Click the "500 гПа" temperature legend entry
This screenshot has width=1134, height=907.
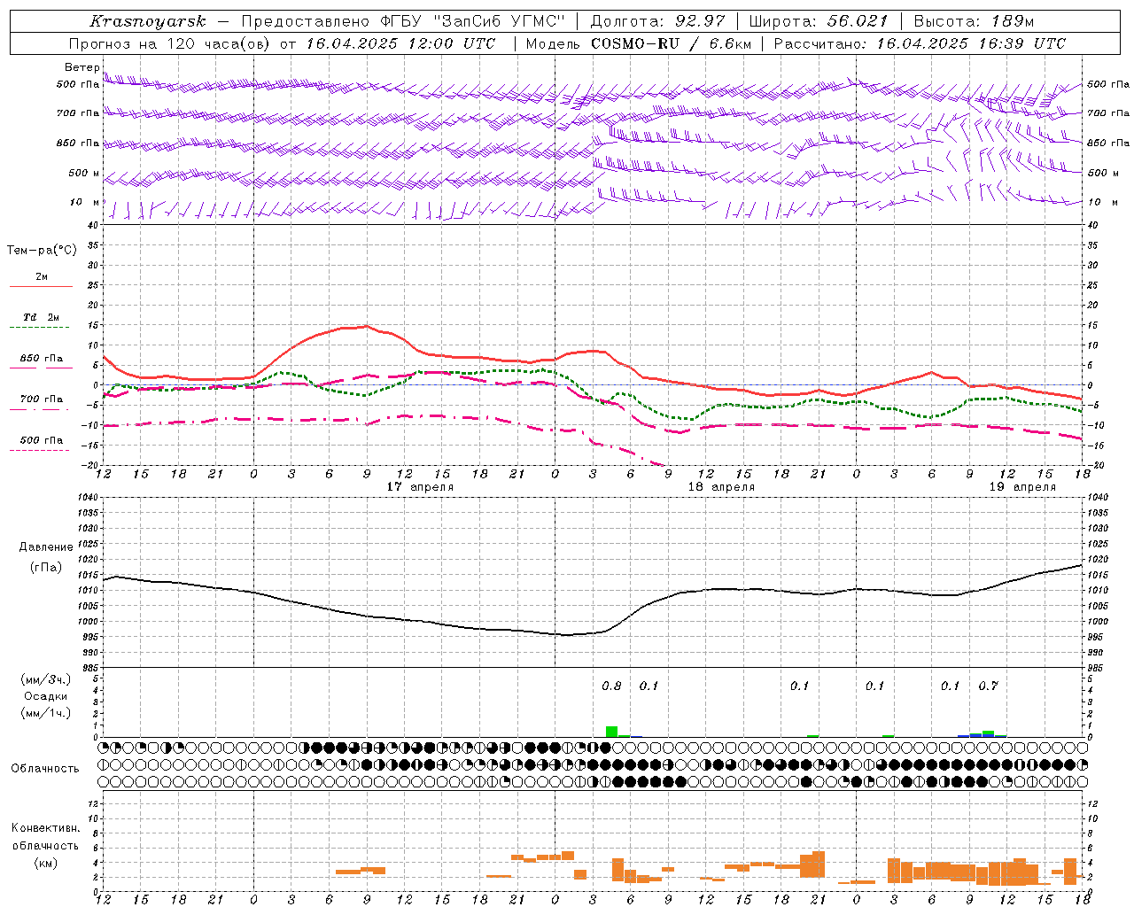coord(41,440)
